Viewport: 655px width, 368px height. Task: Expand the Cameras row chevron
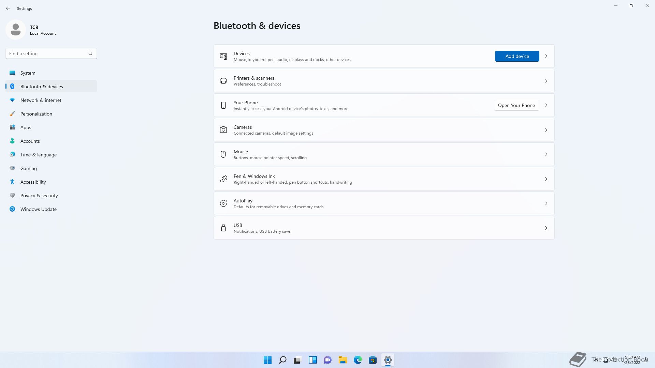pyautogui.click(x=546, y=130)
